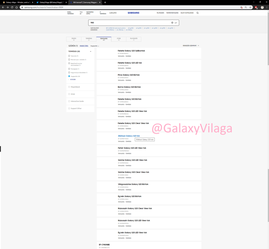This screenshot has width=269, height=249.
Task: Uncheck the Kiegészítők filter checkbox
Action: pos(69,76)
